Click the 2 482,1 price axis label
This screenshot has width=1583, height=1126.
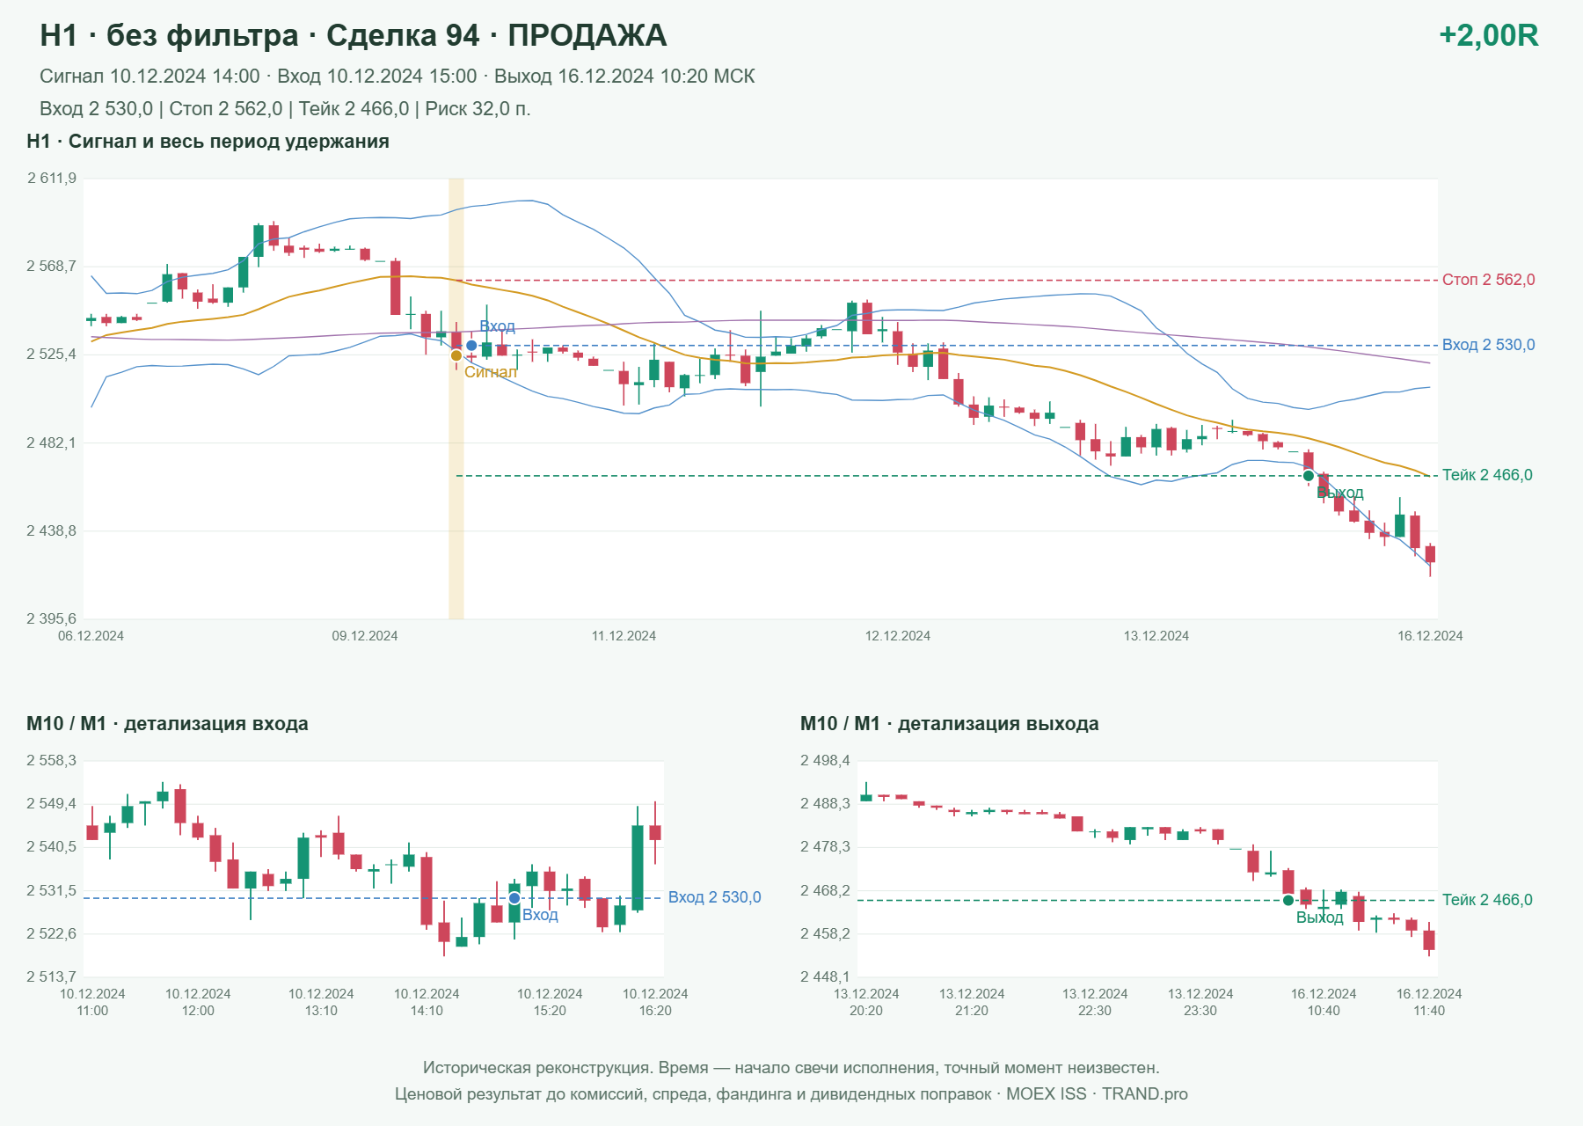pyautogui.click(x=52, y=442)
